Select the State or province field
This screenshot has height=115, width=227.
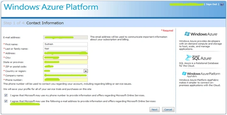[65, 62]
